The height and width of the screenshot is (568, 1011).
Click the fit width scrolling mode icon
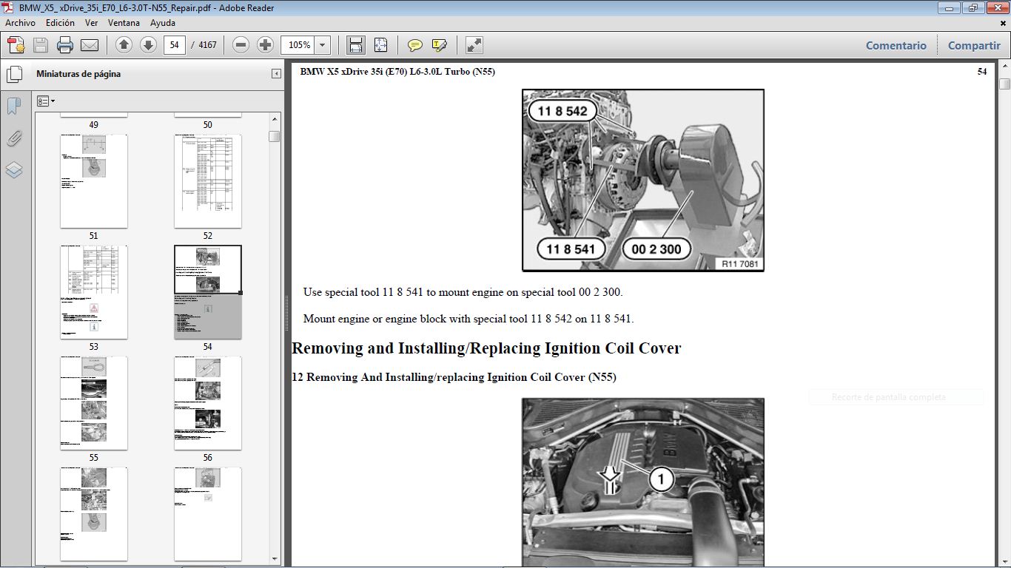[x=356, y=45]
